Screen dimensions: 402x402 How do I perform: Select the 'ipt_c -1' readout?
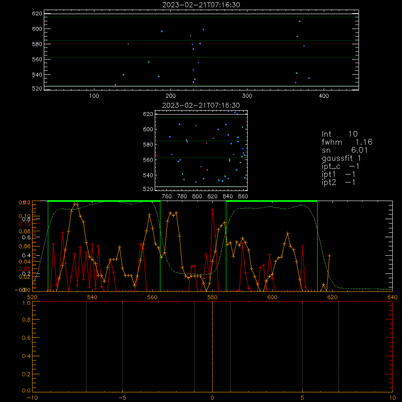tap(340, 166)
